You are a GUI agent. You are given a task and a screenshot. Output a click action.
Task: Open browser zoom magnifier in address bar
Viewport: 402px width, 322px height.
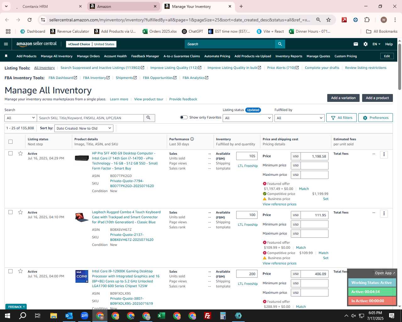pyautogui.click(x=318, y=20)
